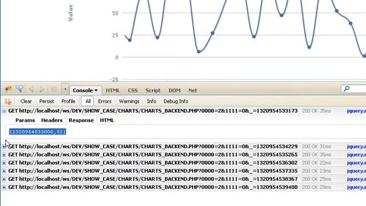Open jquery source link for request 535265

(356, 154)
